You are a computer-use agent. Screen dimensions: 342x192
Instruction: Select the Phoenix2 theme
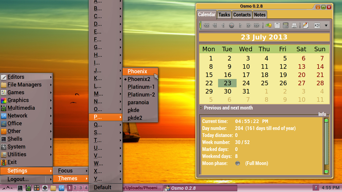pyautogui.click(x=140, y=79)
